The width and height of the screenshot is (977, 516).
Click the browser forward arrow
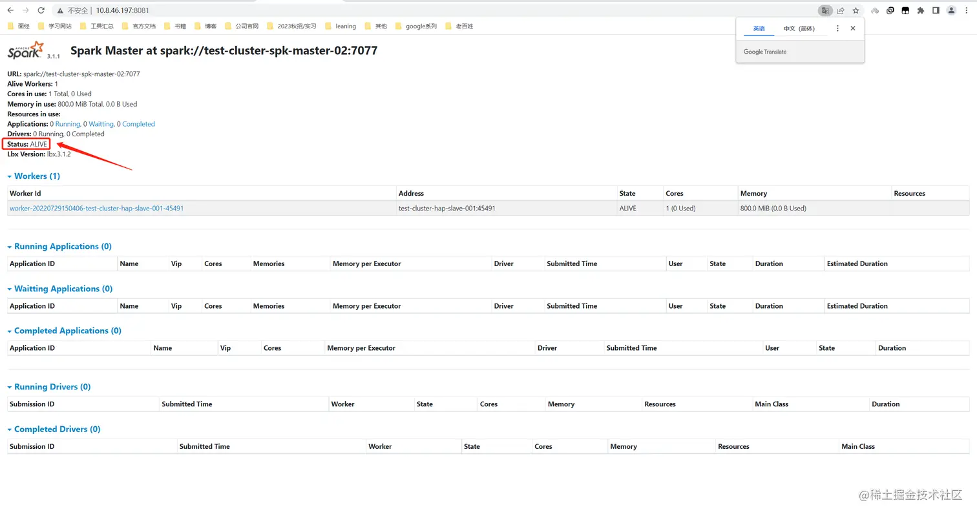pyautogui.click(x=26, y=10)
